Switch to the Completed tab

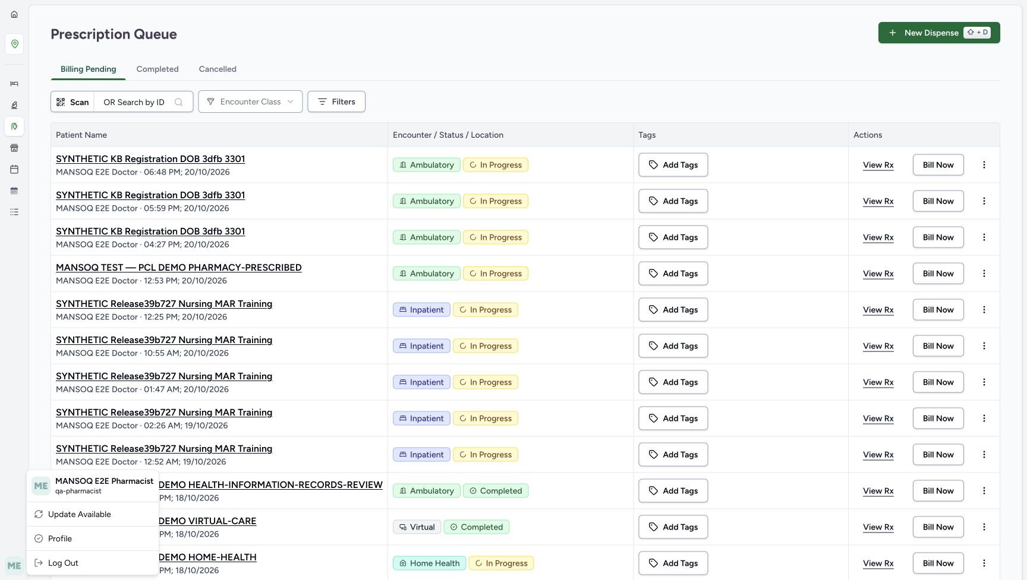click(x=157, y=69)
